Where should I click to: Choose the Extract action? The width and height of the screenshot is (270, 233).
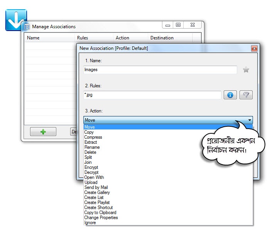(x=168, y=142)
